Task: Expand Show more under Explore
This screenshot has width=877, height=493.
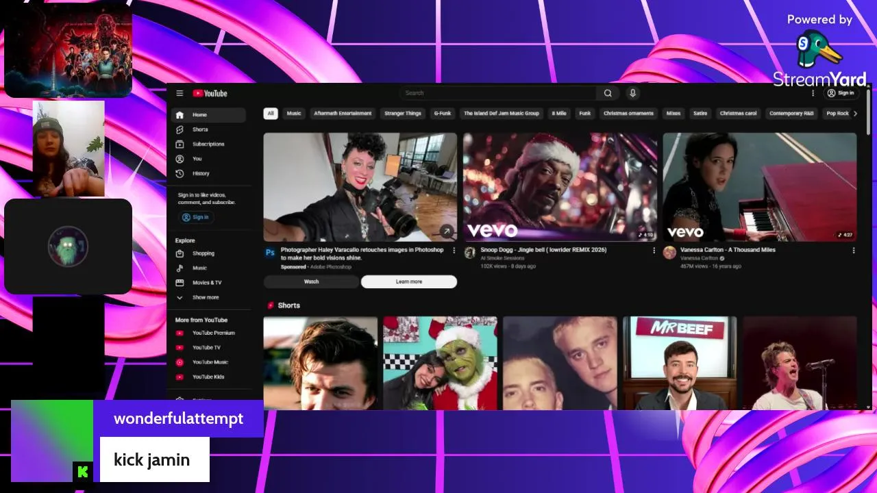Action: (208, 297)
